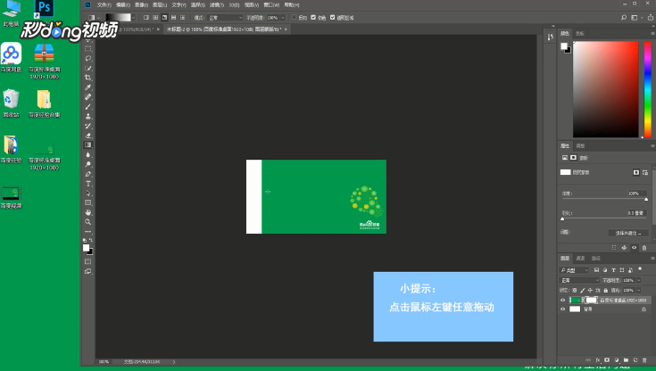The height and width of the screenshot is (371, 656).
Task: Select the Crop tool
Action: coord(87,78)
